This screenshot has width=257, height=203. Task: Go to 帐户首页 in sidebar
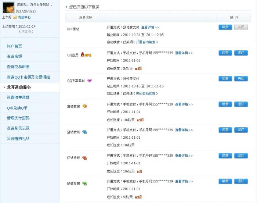point(14,46)
